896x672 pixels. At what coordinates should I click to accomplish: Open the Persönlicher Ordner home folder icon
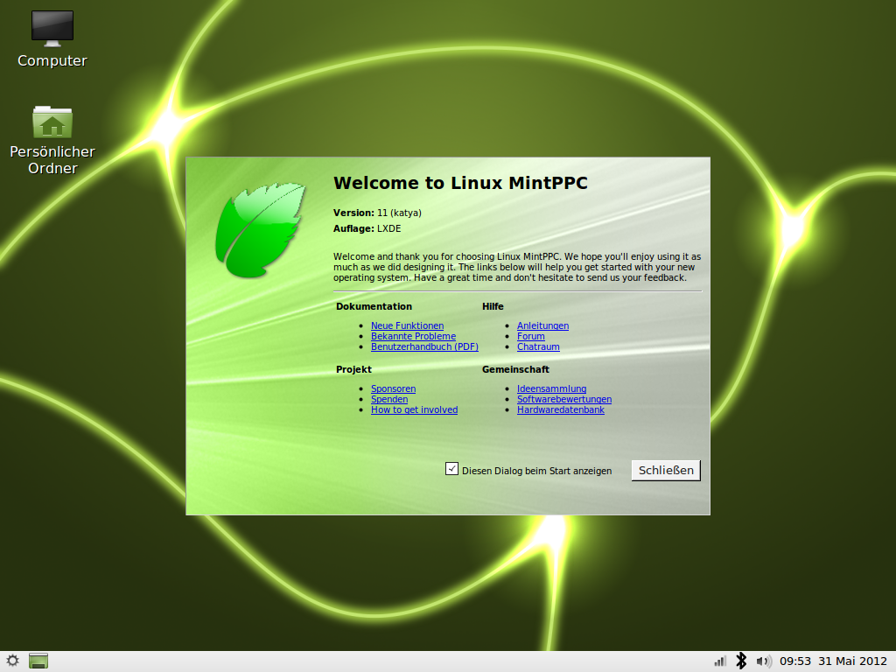(x=52, y=140)
